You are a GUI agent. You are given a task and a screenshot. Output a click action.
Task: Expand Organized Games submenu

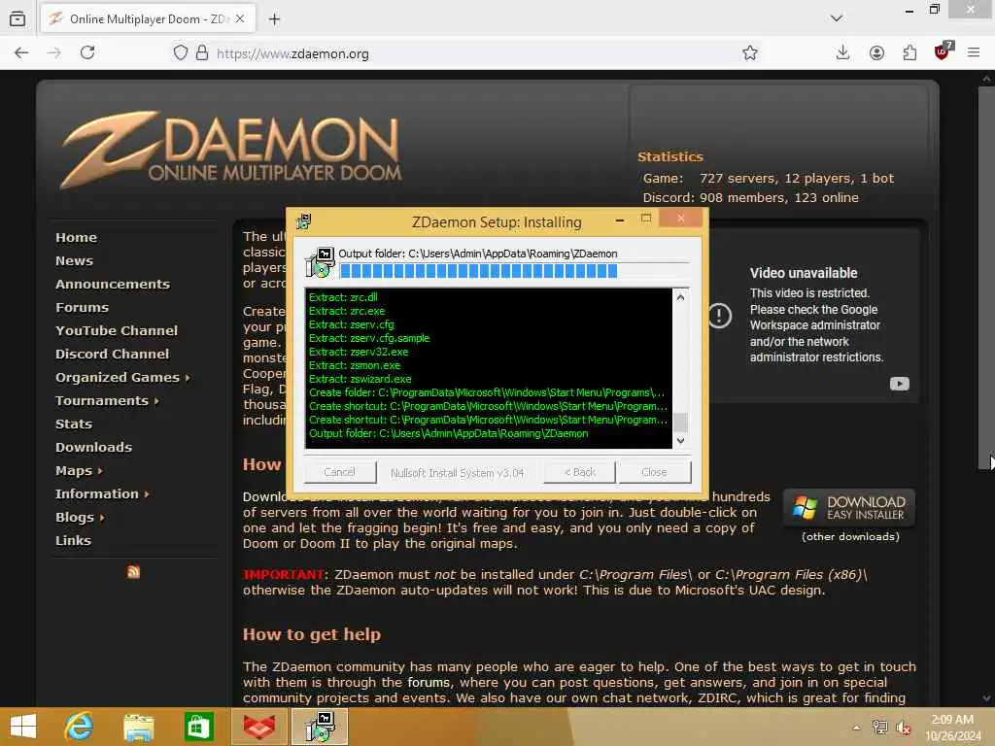(122, 378)
